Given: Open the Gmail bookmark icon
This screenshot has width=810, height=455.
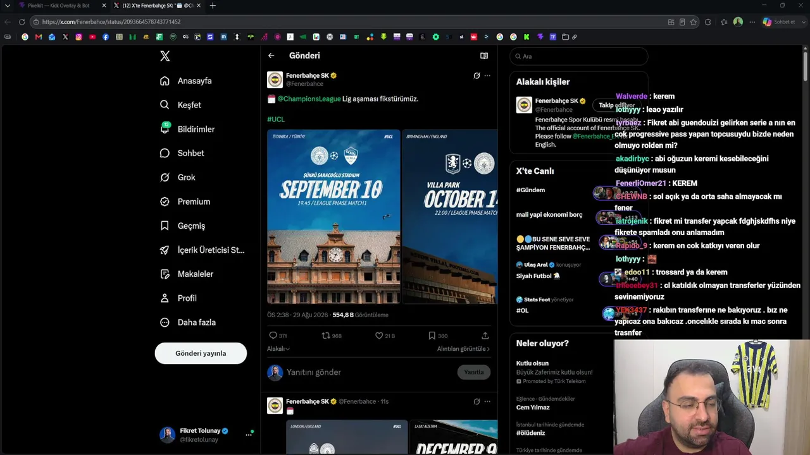Looking at the screenshot, I should click(39, 37).
